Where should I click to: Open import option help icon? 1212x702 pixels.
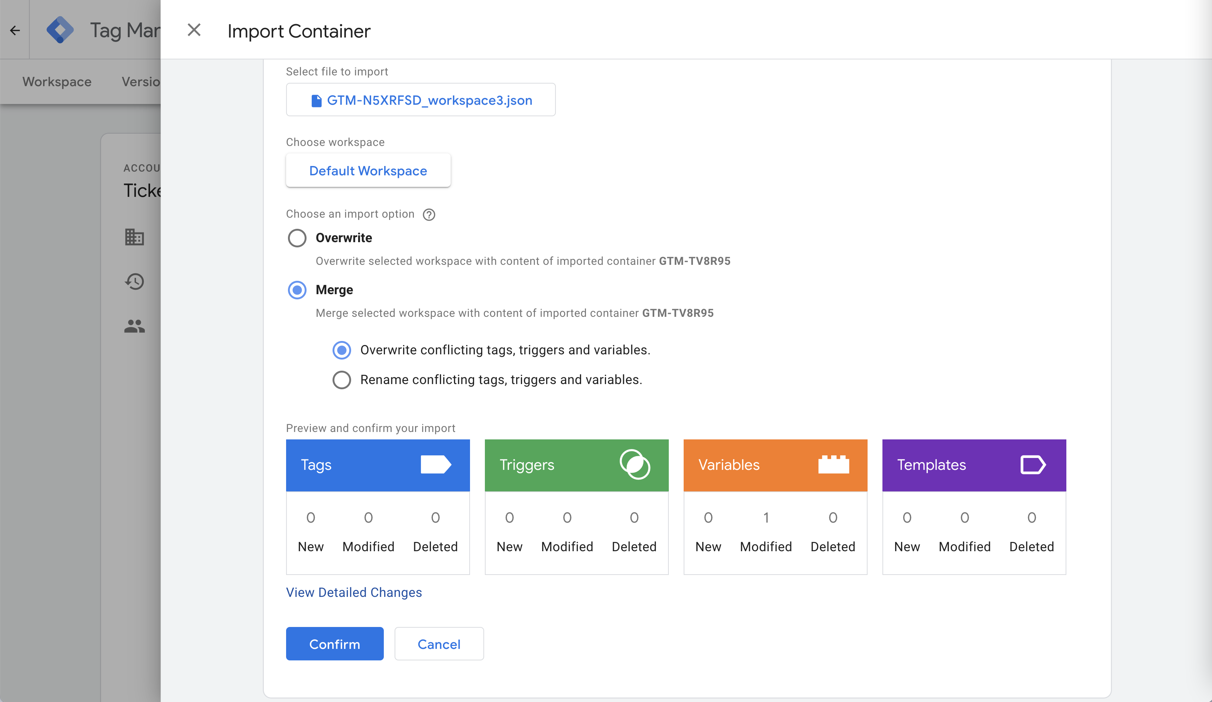coord(429,214)
